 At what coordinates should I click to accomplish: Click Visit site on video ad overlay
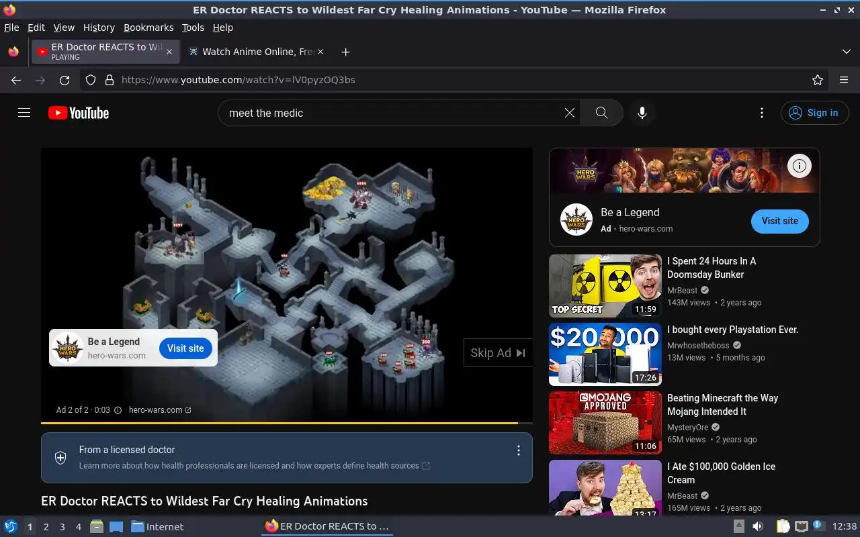tap(185, 348)
